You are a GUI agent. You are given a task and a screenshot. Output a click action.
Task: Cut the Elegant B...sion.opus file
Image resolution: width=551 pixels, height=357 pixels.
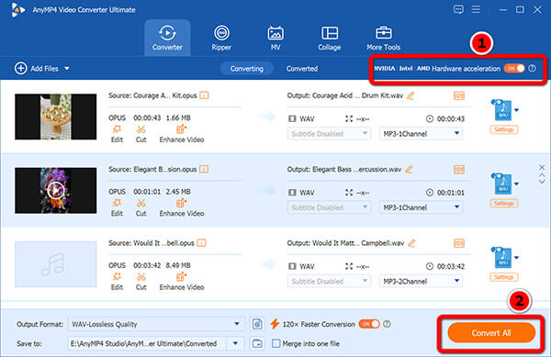click(141, 207)
